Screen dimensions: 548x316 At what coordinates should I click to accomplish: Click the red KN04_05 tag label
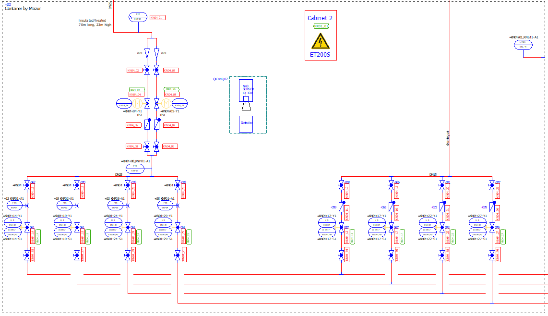click(x=171, y=95)
